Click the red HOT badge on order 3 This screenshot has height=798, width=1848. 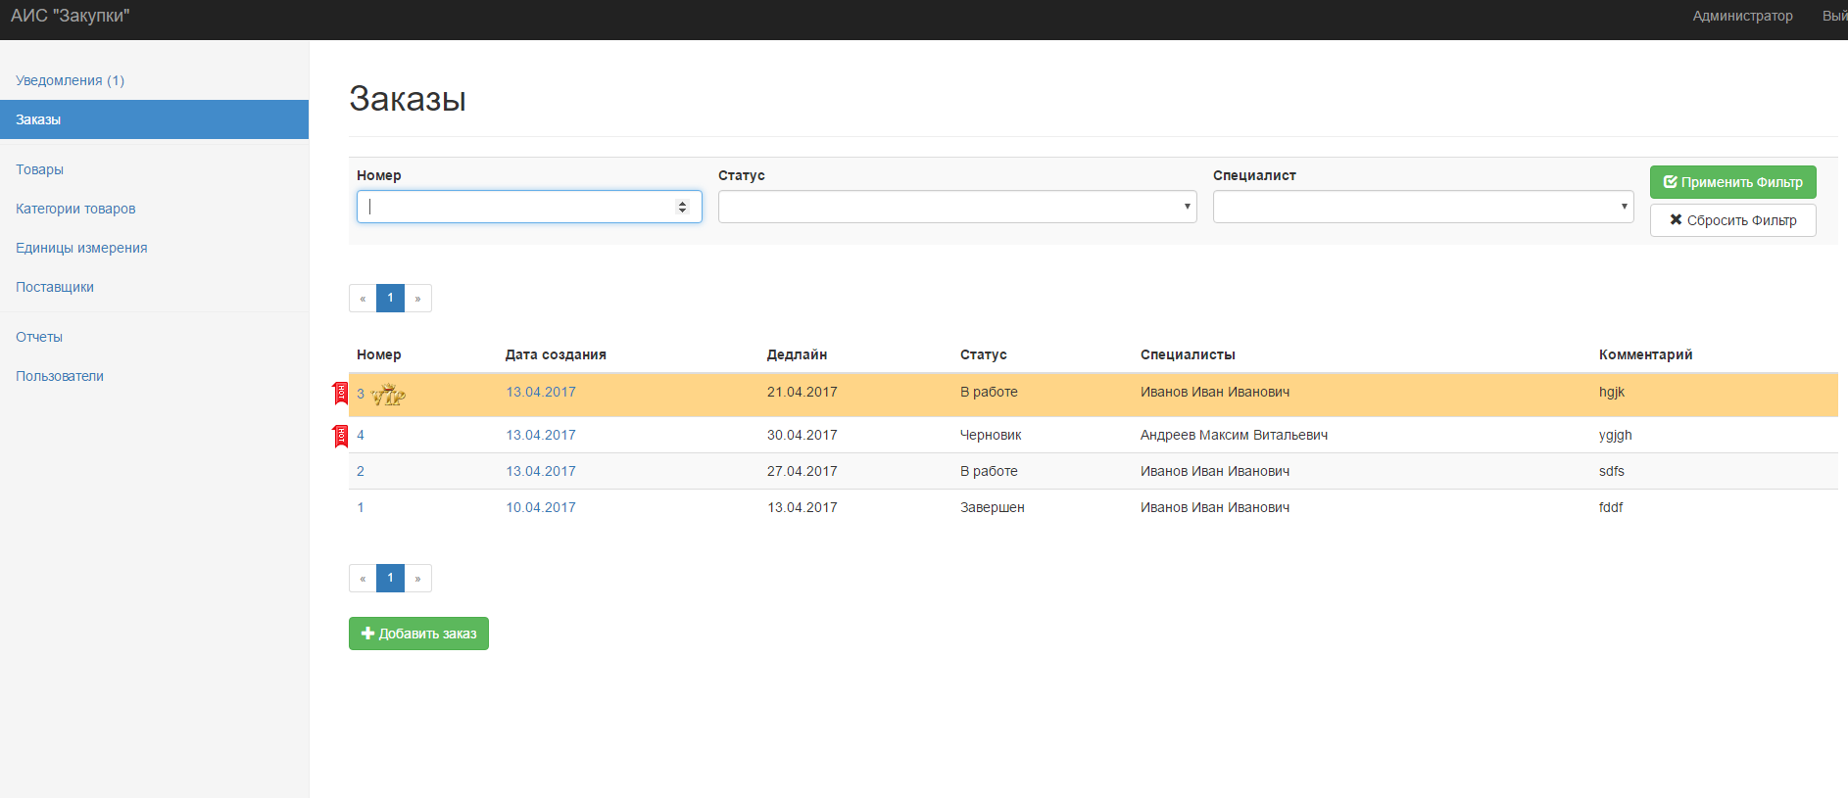click(341, 394)
